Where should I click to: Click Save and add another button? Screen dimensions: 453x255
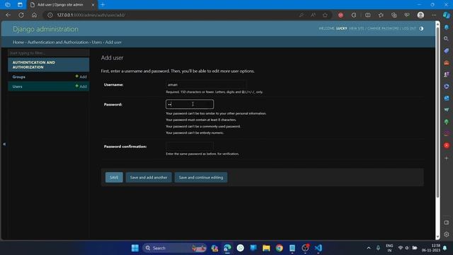[149, 177]
